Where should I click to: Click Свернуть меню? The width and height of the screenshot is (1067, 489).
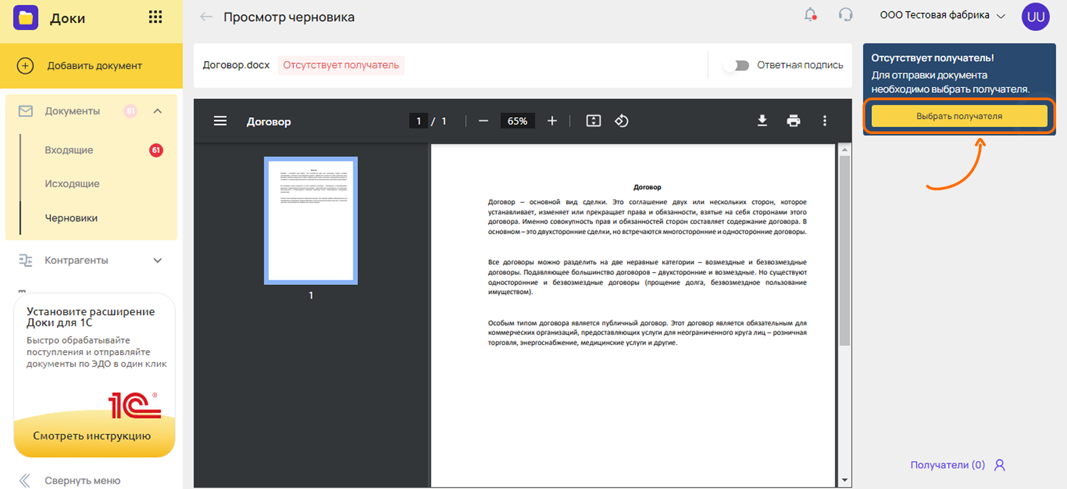coord(83,480)
